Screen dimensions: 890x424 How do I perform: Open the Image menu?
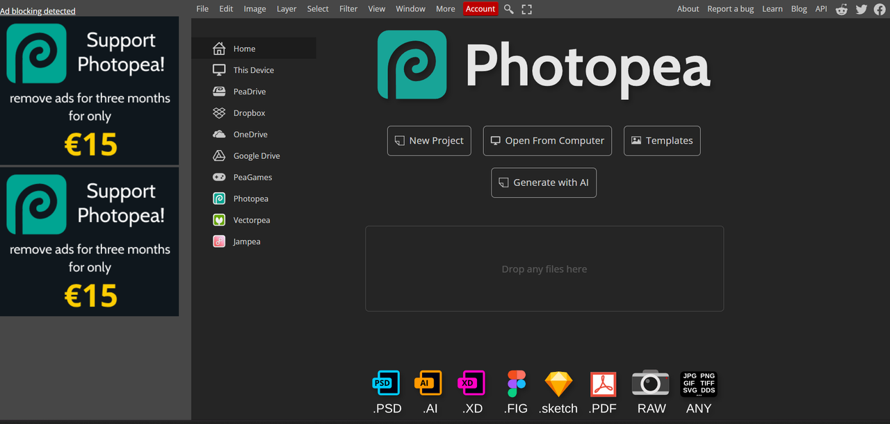pyautogui.click(x=254, y=9)
